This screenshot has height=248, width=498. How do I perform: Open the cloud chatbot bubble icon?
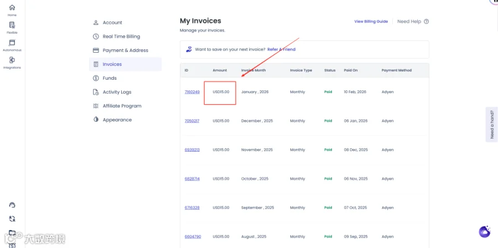[484, 231]
